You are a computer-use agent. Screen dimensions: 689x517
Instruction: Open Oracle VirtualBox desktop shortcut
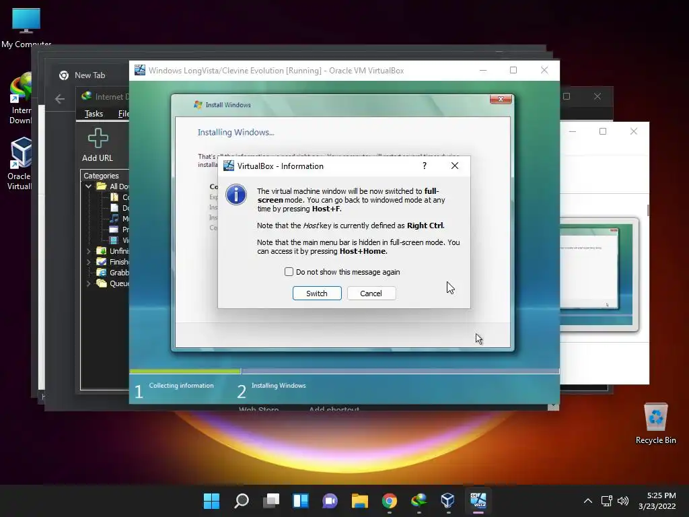point(20,164)
